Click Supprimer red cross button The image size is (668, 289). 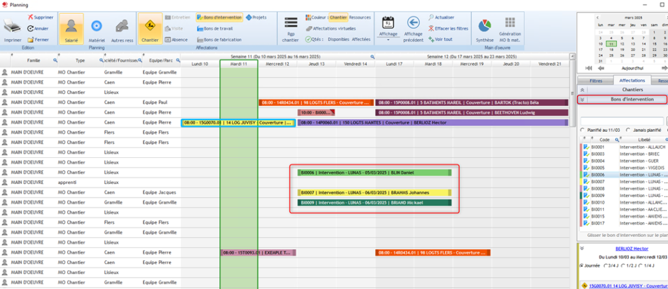pyautogui.click(x=40, y=18)
